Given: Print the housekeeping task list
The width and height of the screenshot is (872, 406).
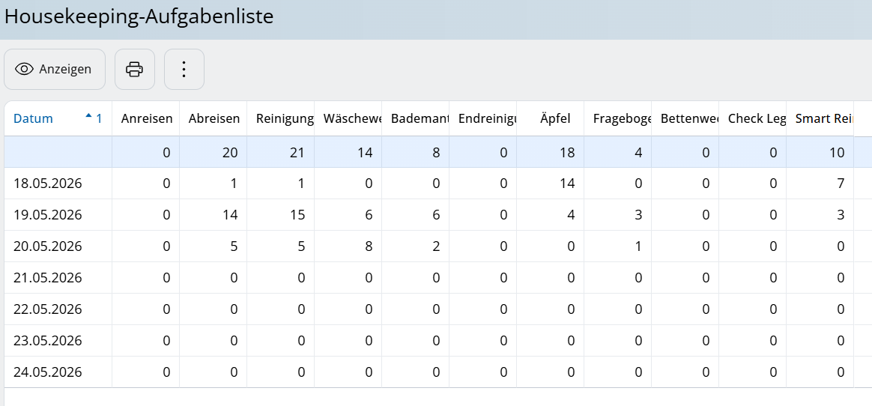Looking at the screenshot, I should coord(135,70).
